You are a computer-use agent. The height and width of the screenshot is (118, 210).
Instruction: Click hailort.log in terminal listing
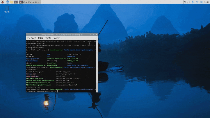52,61
